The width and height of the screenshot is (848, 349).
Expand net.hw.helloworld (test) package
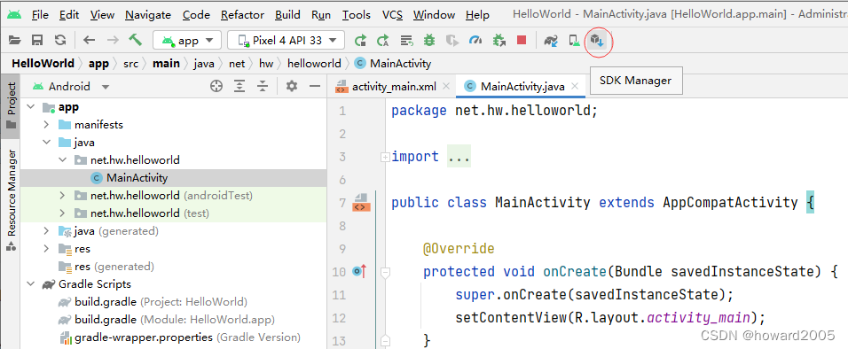(63, 213)
